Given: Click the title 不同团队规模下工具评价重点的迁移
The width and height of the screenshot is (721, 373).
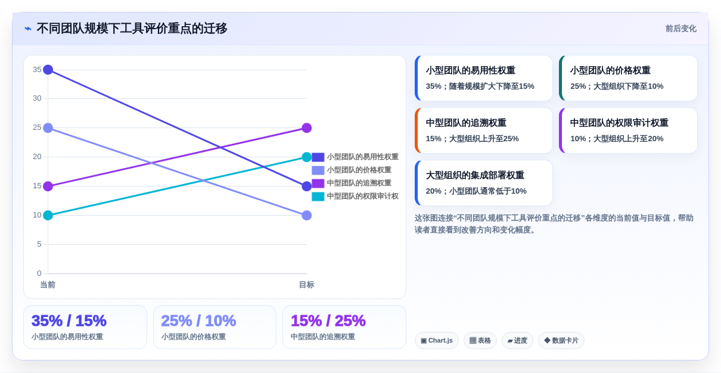Looking at the screenshot, I should pyautogui.click(x=132, y=29).
